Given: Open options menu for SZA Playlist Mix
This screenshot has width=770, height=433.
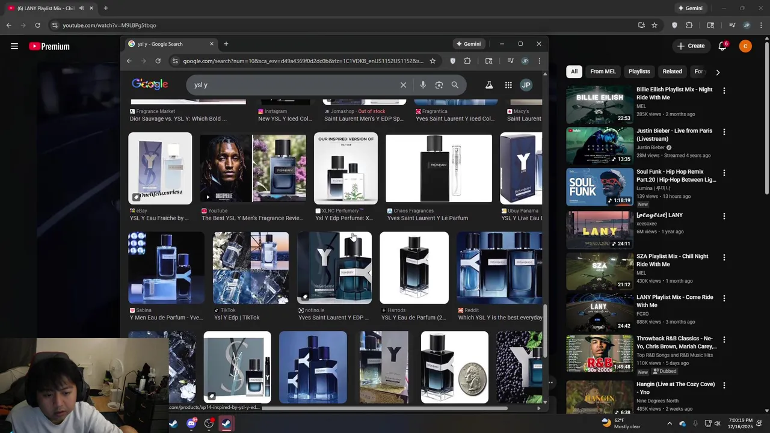Looking at the screenshot, I should [724, 257].
